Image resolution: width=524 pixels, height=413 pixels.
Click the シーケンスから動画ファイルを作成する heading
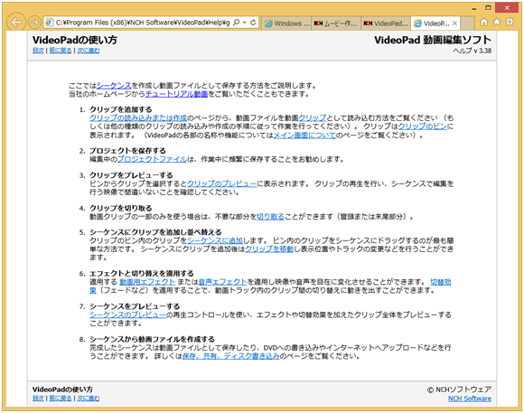pos(152,339)
